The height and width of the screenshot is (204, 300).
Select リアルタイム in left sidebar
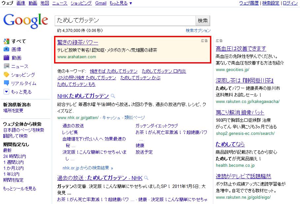[x=24, y=83]
